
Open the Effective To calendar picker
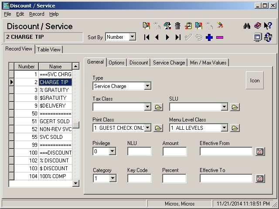click(x=260, y=179)
